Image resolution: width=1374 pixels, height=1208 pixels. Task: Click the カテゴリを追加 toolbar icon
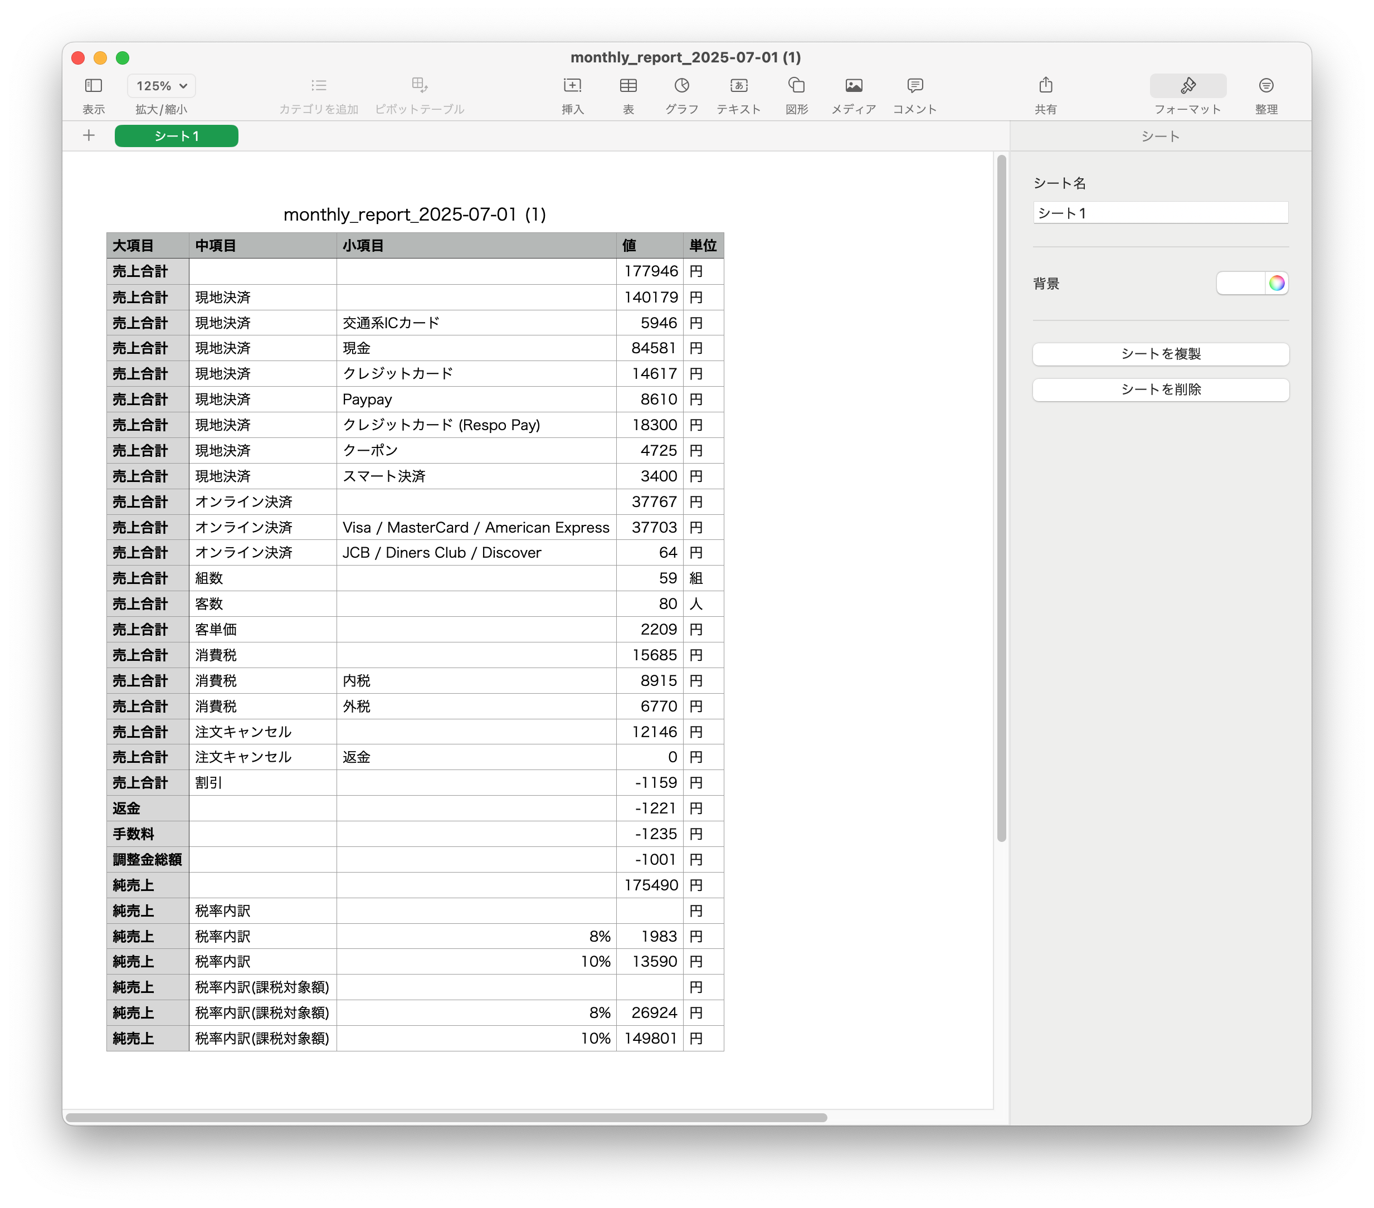[x=319, y=85]
